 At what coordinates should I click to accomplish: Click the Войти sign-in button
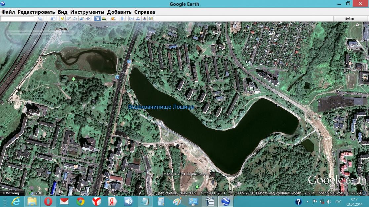[x=349, y=19]
